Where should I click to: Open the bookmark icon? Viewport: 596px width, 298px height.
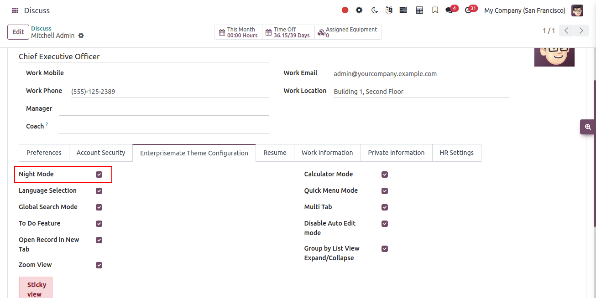[435, 10]
